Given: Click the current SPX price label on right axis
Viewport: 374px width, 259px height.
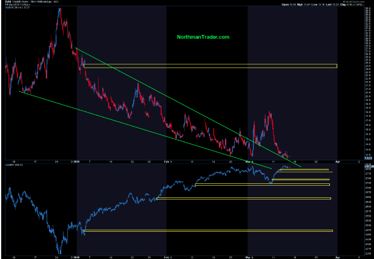Looking at the screenshot, I should point(368,167).
